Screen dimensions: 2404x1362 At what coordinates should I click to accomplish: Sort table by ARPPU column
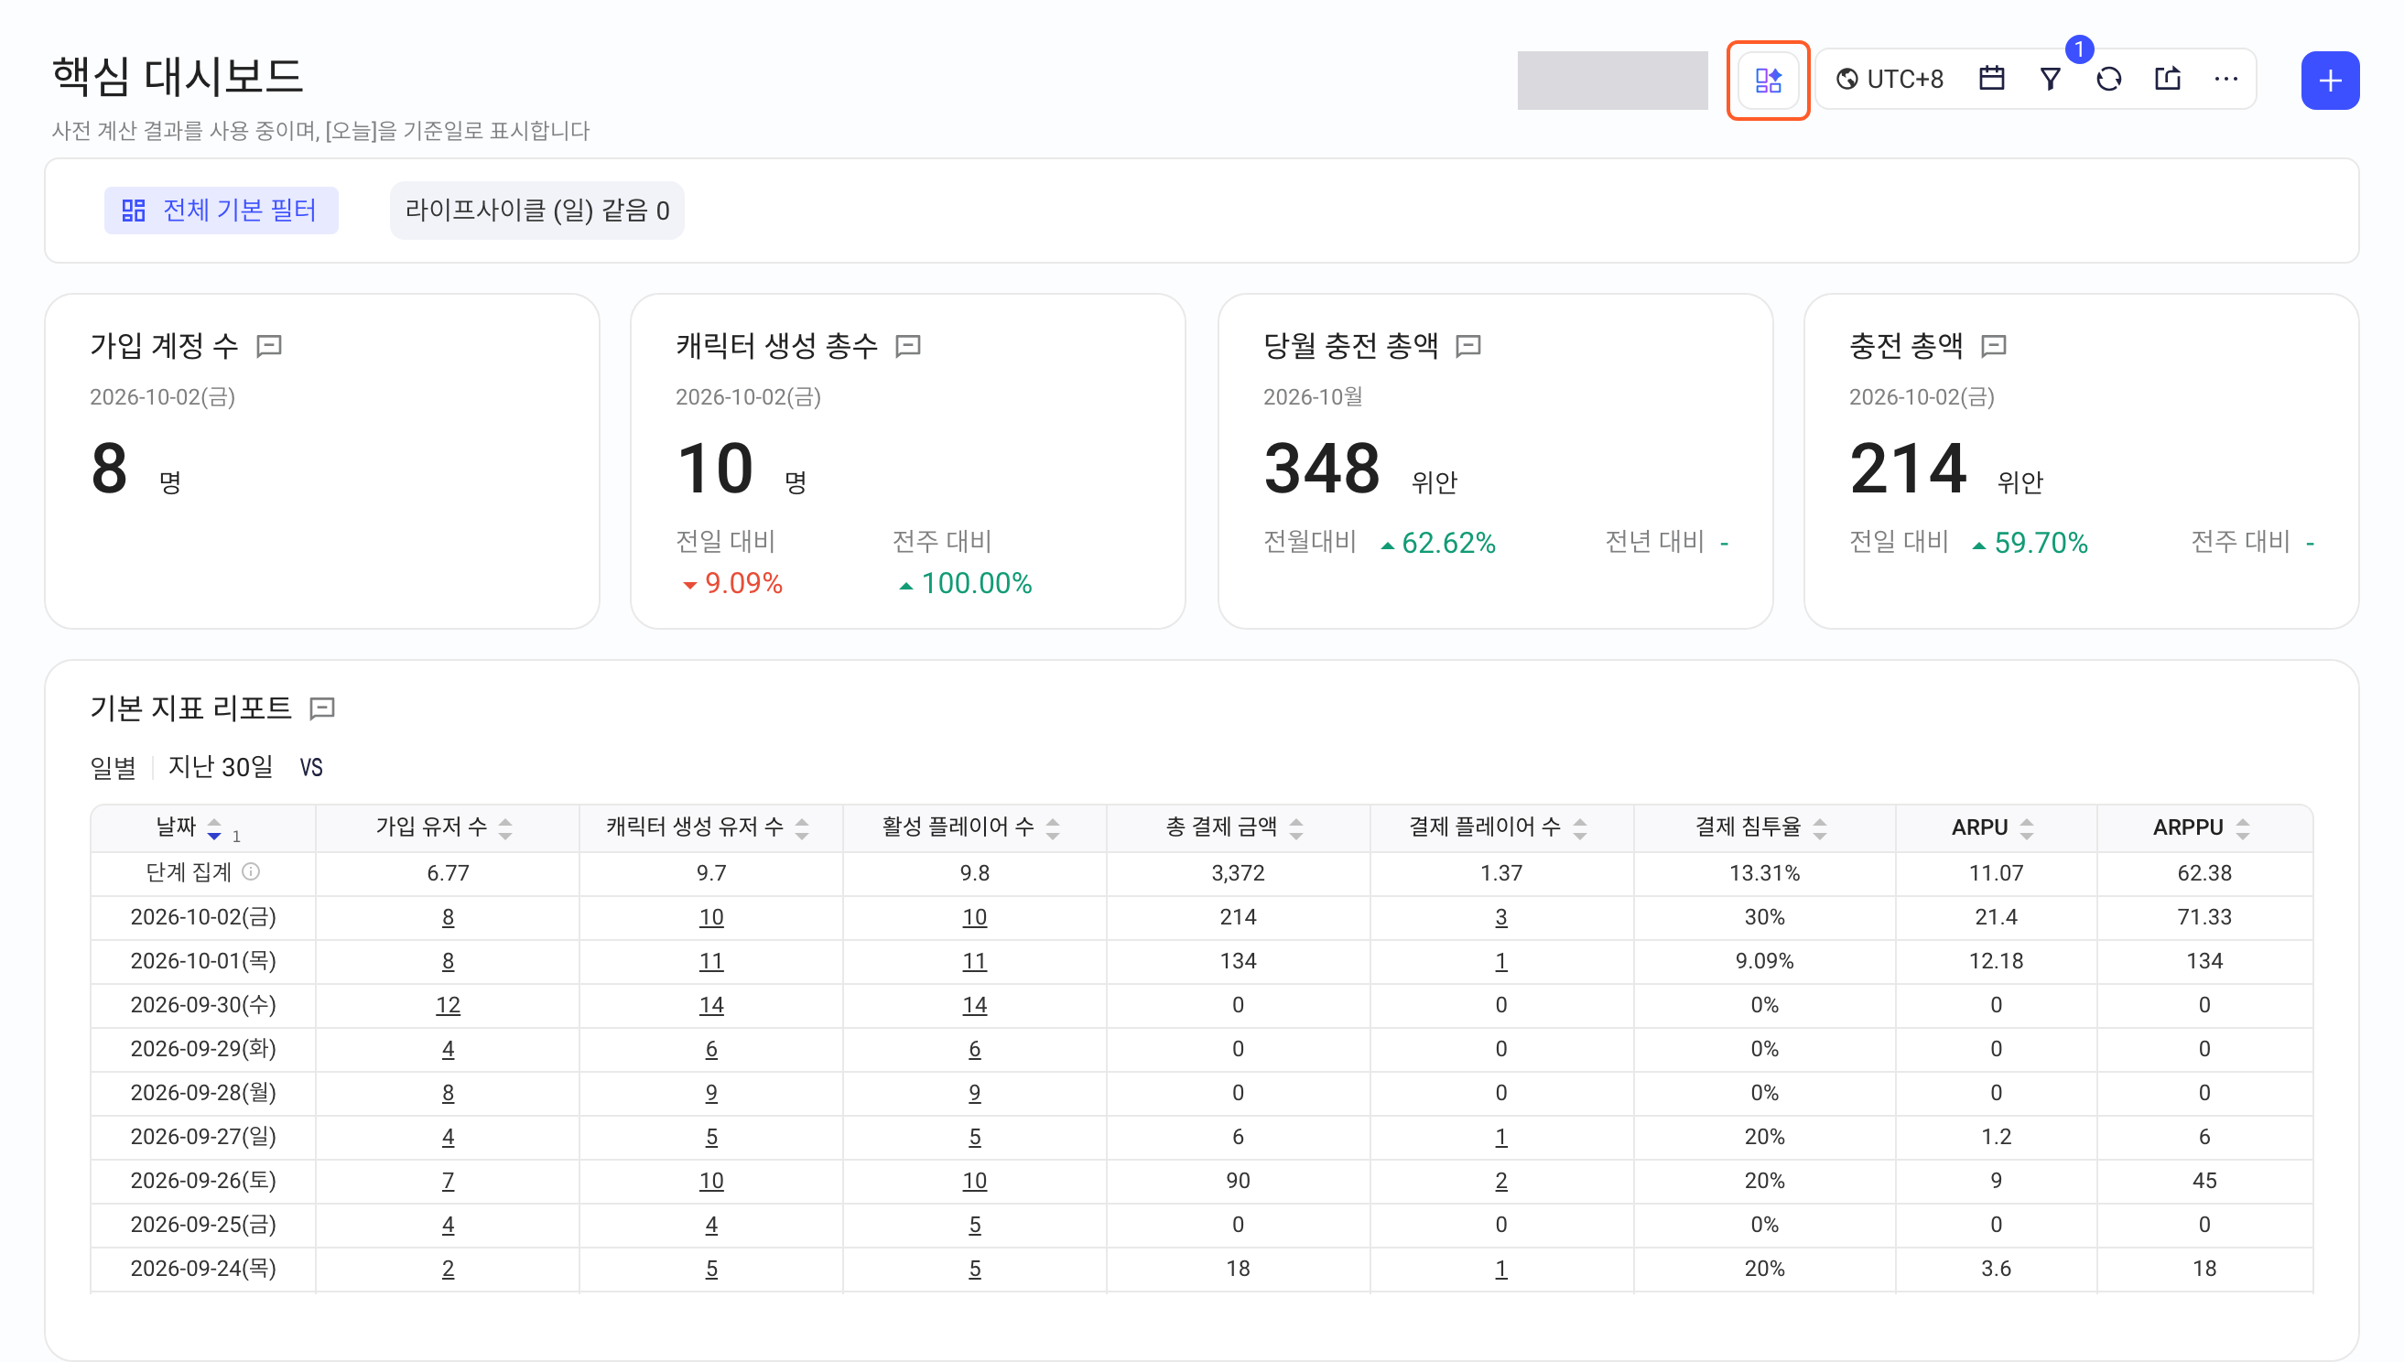pyautogui.click(x=2243, y=828)
